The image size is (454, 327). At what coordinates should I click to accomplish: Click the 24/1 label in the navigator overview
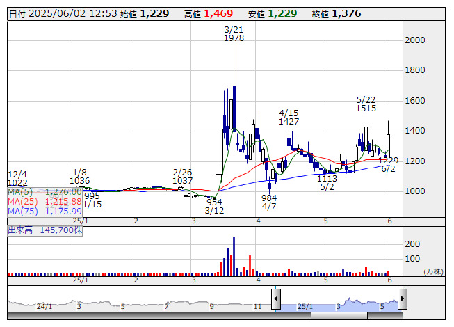(44, 306)
